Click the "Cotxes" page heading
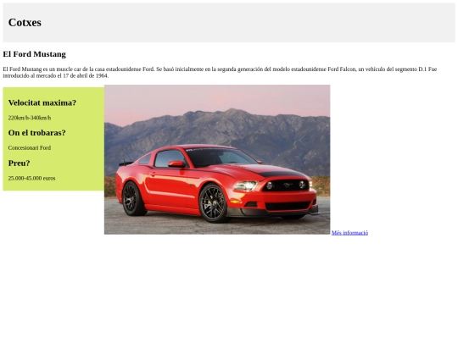458x343 pixels. click(25, 23)
